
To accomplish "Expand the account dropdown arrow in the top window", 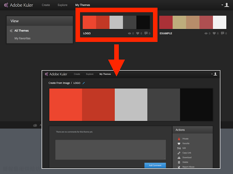I will click(222, 5).
